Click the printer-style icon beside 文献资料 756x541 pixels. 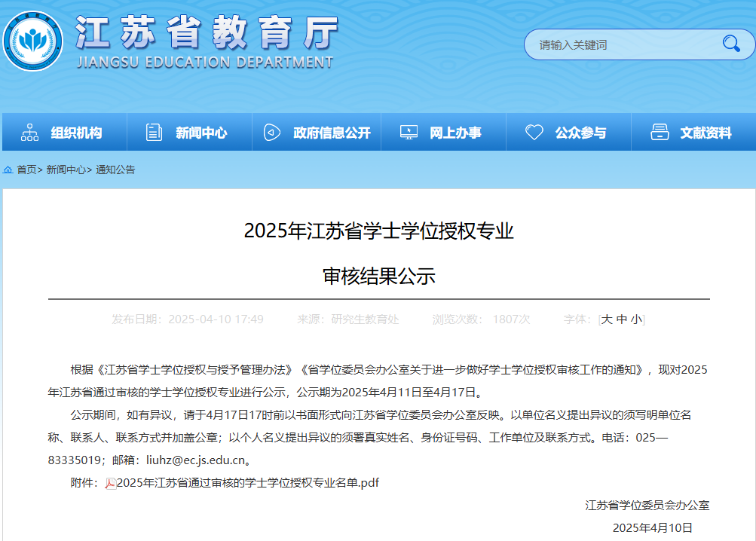point(658,131)
